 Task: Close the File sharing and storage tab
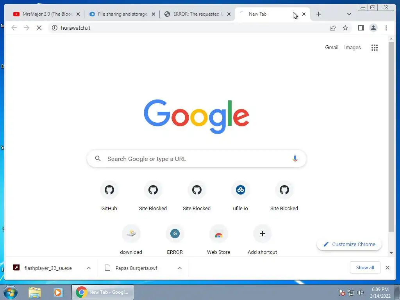coord(153,14)
